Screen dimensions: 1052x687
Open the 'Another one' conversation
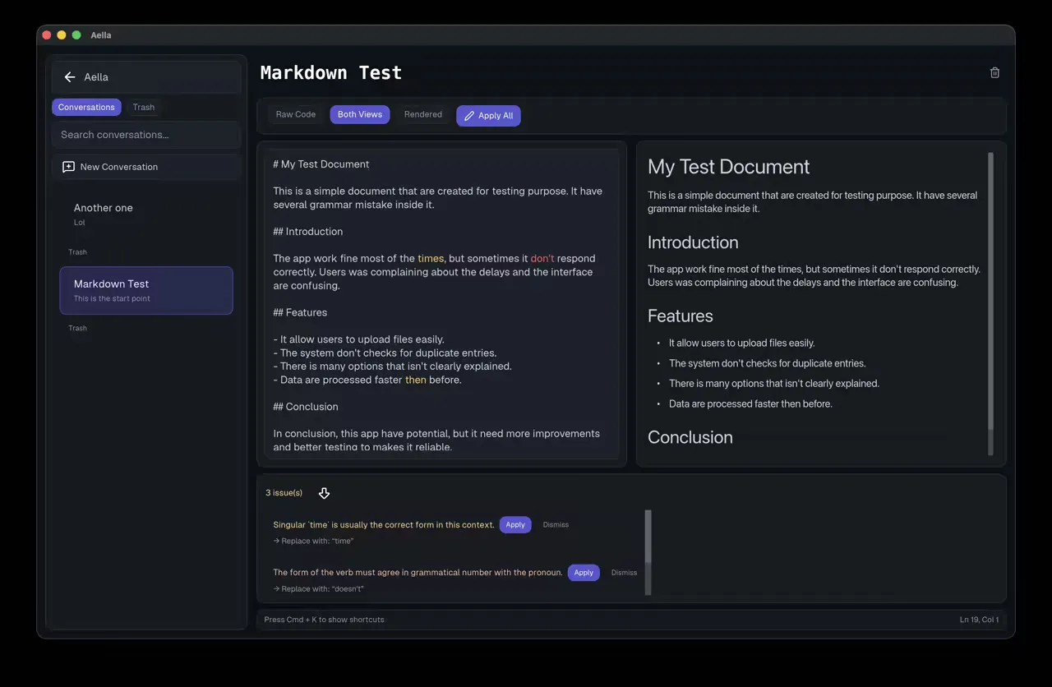point(104,209)
